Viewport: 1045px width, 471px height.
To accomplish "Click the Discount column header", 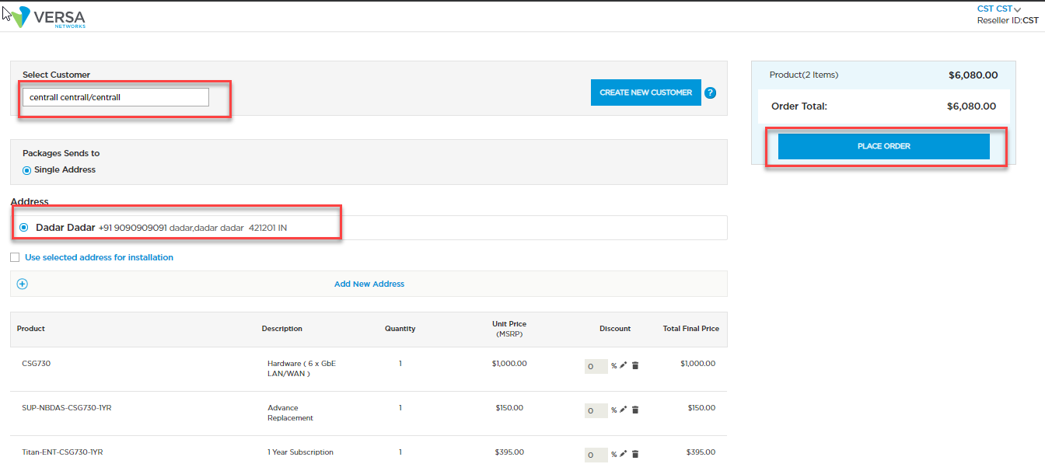I will (x=615, y=329).
